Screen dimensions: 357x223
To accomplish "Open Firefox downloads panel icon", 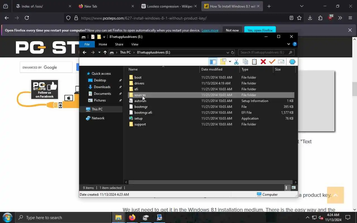I will [310, 18].
